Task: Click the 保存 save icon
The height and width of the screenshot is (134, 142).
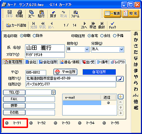Action: click(9, 14)
